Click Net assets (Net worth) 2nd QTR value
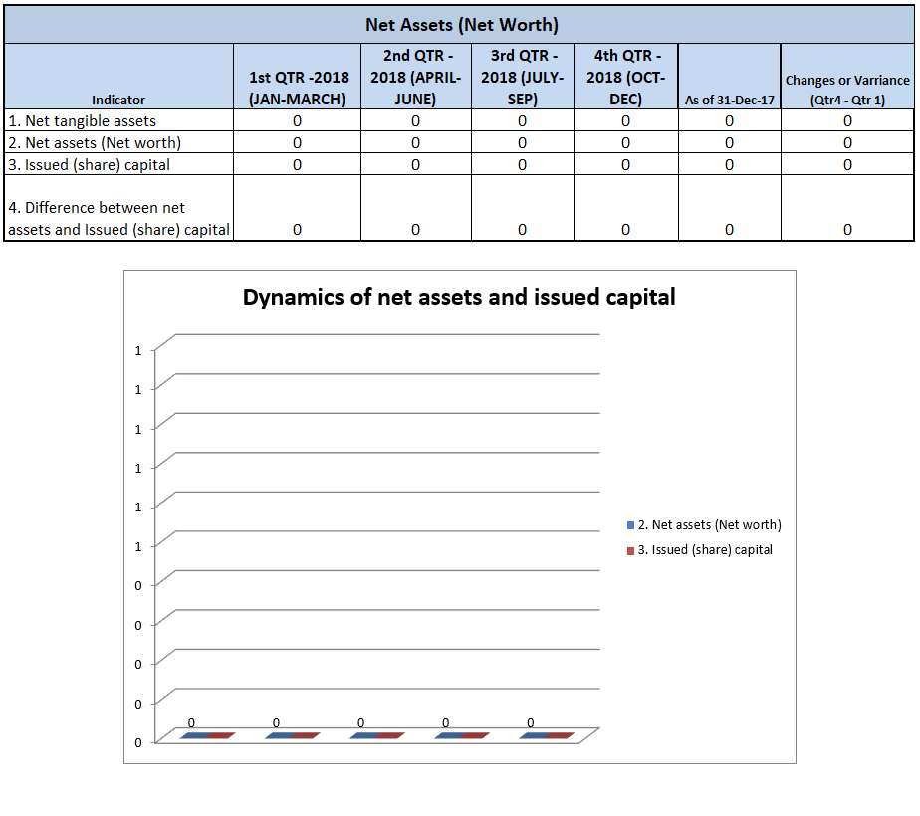The width and height of the screenshot is (920, 816). pyautogui.click(x=415, y=143)
